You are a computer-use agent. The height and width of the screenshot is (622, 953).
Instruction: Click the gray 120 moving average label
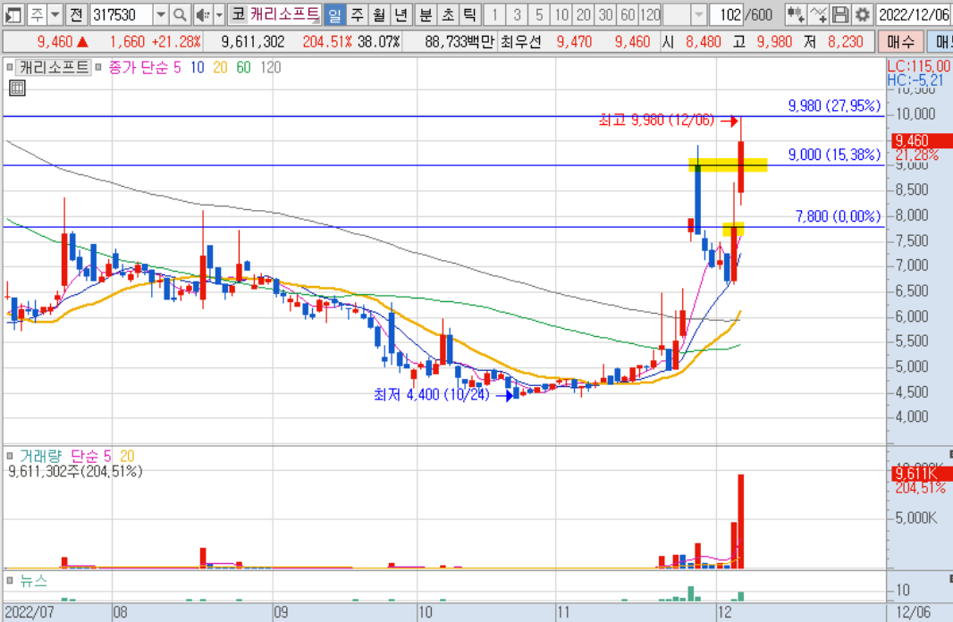click(x=271, y=67)
